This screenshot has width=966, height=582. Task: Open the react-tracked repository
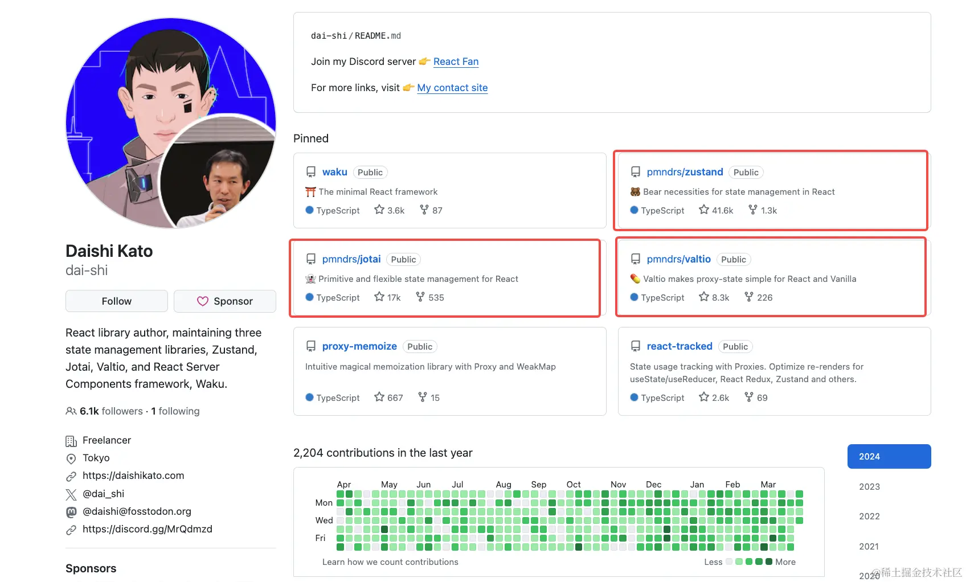[680, 346]
